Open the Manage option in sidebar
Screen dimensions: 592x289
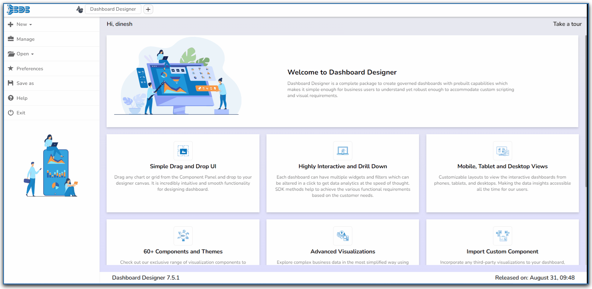[26, 39]
